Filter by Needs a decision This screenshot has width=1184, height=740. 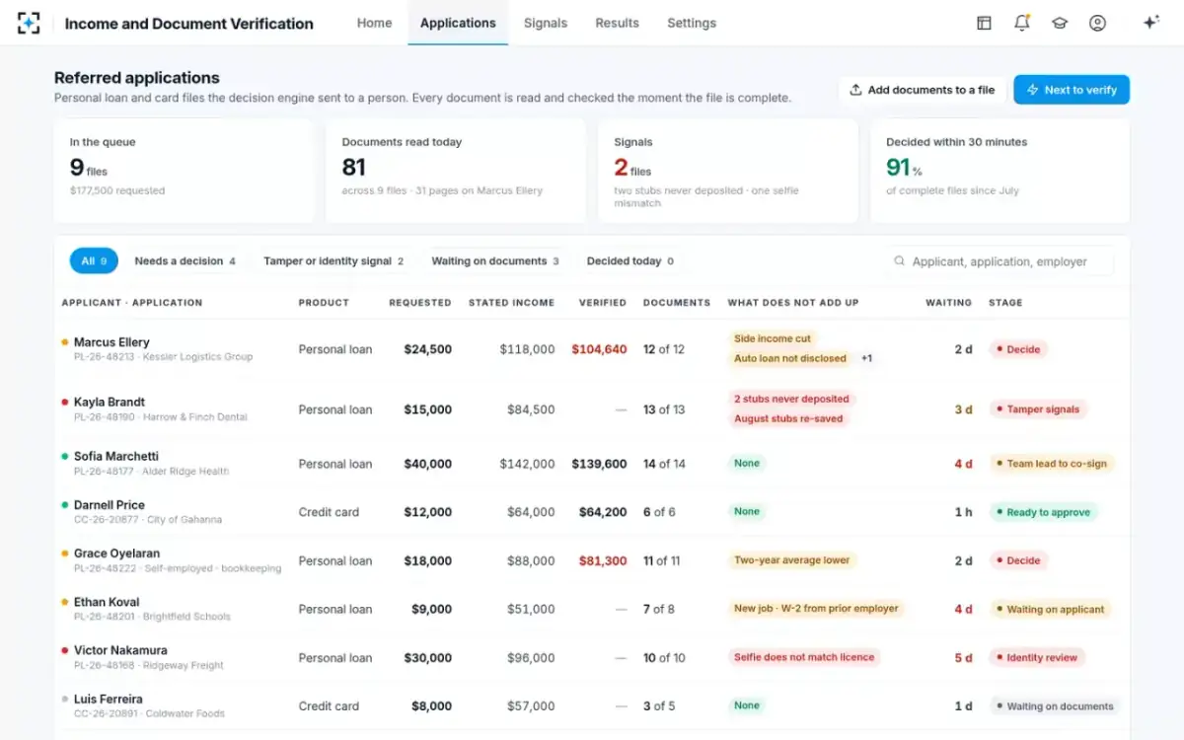tap(185, 260)
